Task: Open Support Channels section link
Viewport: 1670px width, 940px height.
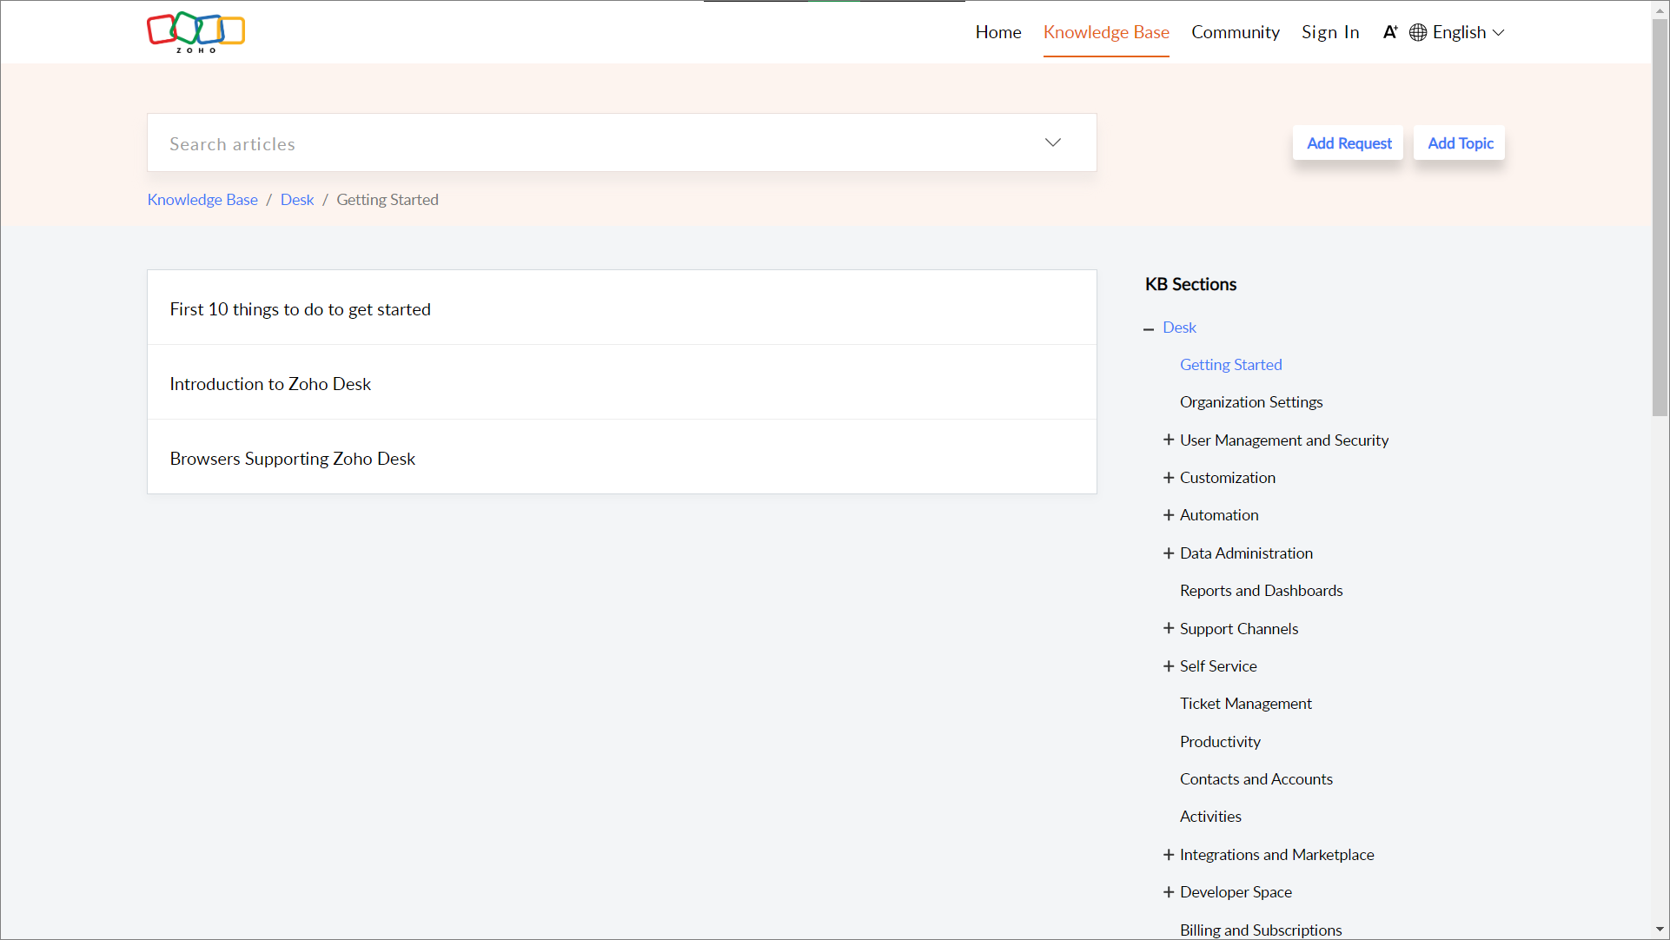Action: (x=1238, y=629)
